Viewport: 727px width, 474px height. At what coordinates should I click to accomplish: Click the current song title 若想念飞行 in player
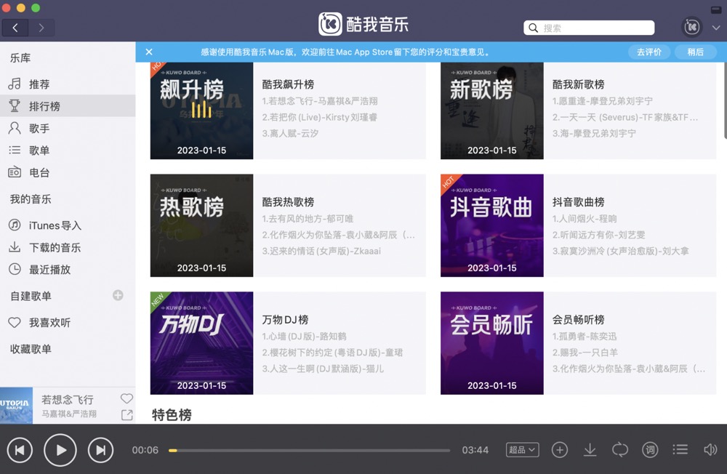67,399
